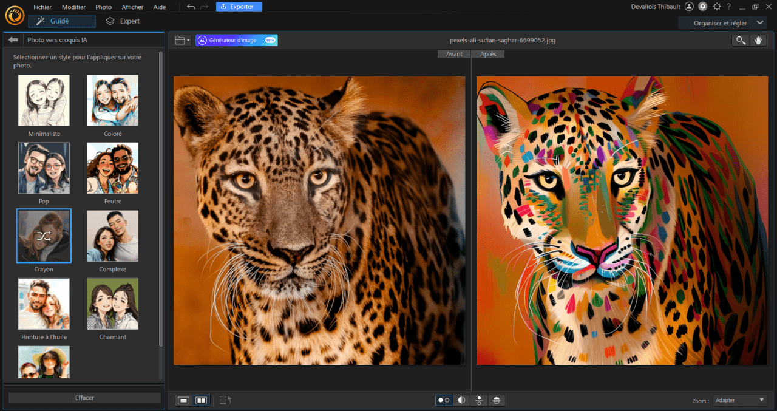Open the Afficher menu

[x=132, y=7]
